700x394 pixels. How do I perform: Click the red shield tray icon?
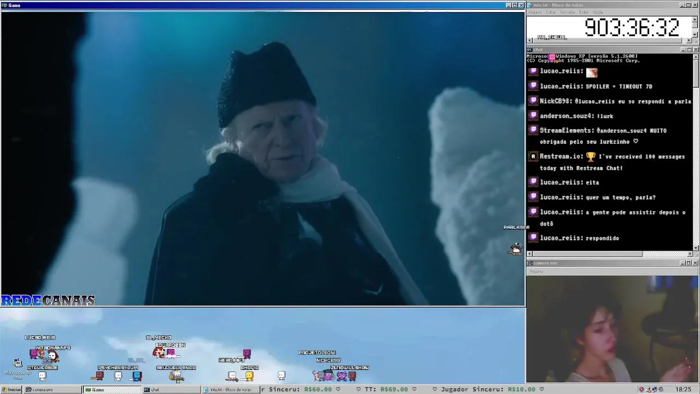[641, 390]
